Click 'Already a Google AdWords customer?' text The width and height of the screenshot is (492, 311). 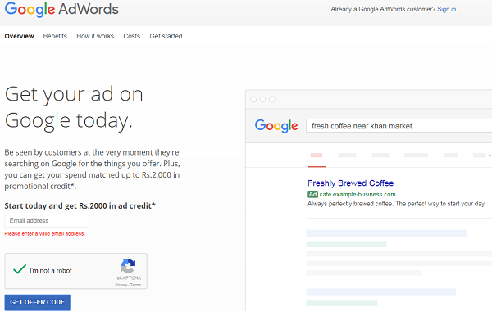(383, 9)
